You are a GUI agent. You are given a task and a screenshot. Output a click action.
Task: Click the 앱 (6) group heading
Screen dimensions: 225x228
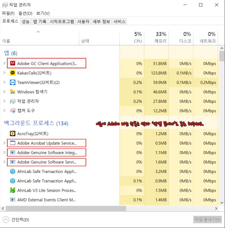[x=11, y=53]
